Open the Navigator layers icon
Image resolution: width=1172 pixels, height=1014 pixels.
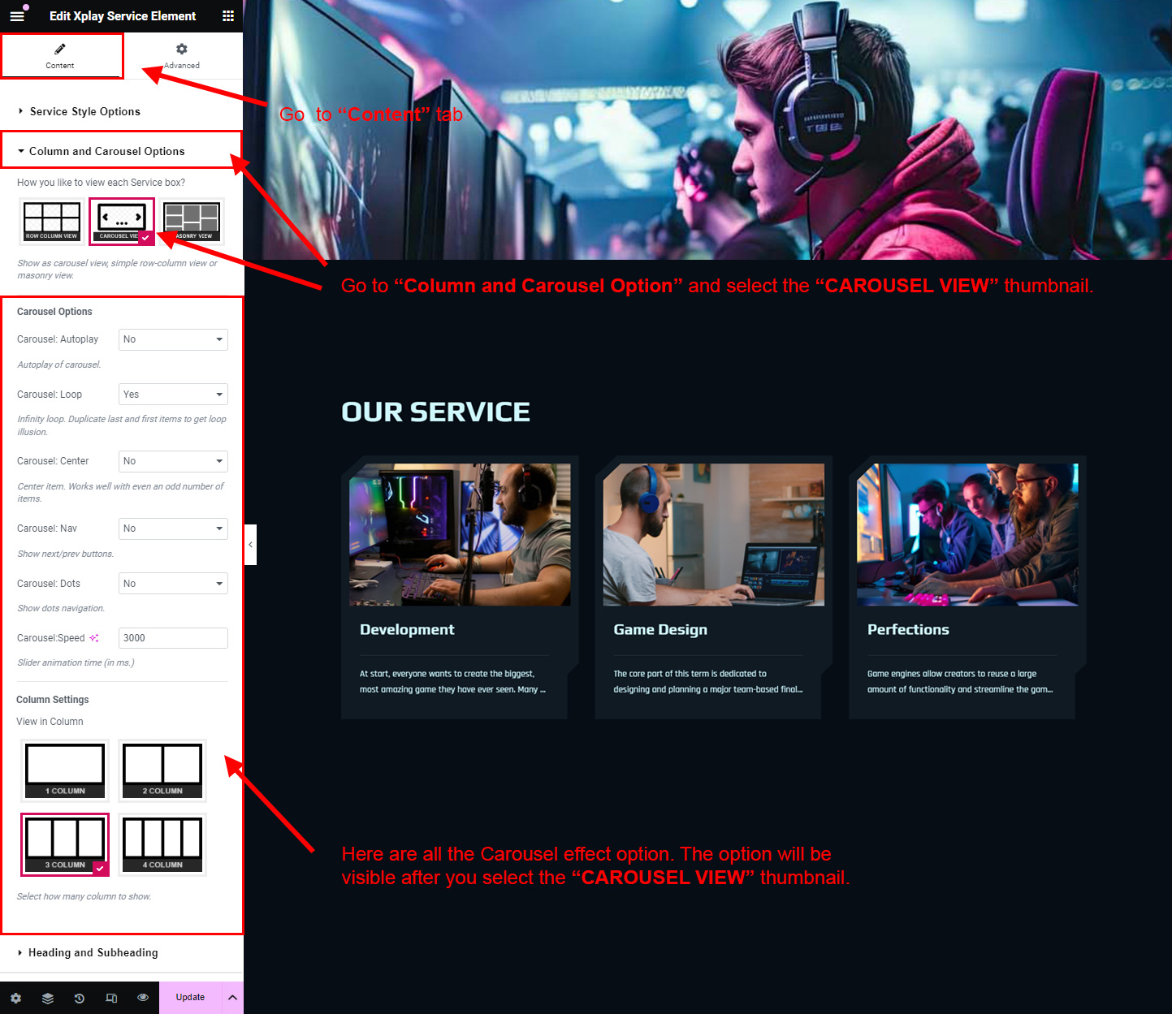[48, 998]
